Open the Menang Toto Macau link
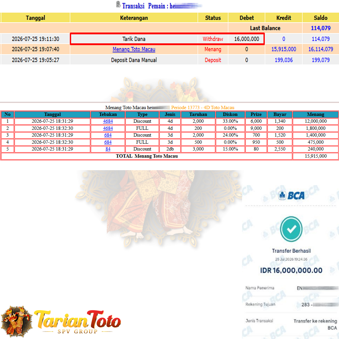This screenshot has width=339, height=339. pos(134,49)
